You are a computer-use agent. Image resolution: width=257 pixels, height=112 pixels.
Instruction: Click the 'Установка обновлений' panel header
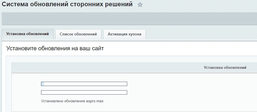[134, 67]
